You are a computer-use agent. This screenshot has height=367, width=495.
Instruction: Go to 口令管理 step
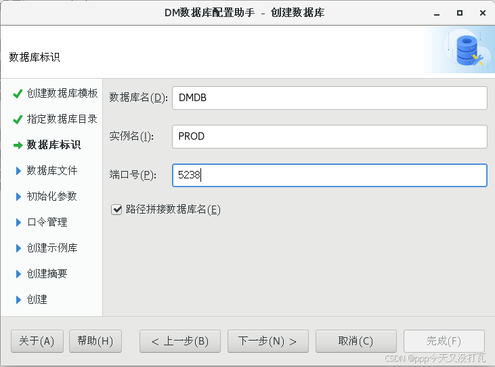coord(47,222)
